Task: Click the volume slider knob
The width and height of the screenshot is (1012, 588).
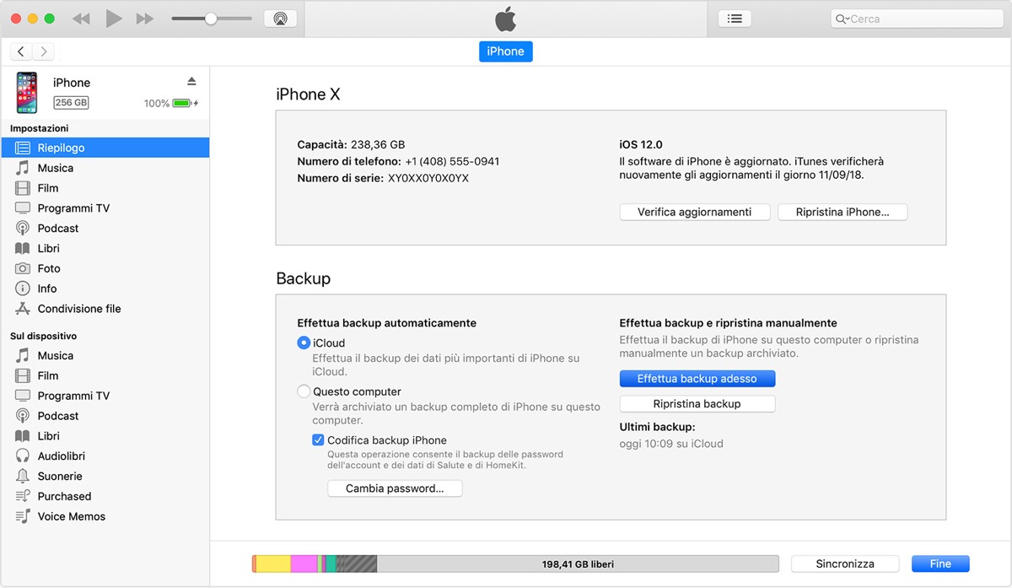Action: [x=211, y=19]
